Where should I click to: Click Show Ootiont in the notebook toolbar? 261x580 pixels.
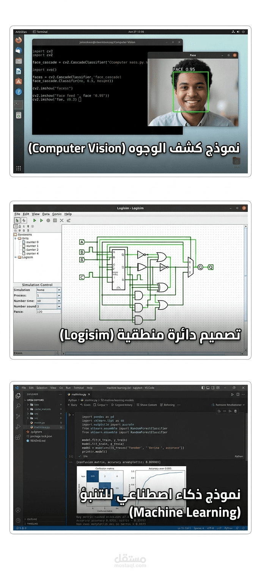click(x=146, y=405)
